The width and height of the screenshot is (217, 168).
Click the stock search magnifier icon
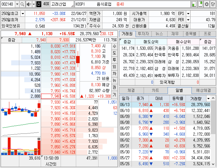click(22, 4)
